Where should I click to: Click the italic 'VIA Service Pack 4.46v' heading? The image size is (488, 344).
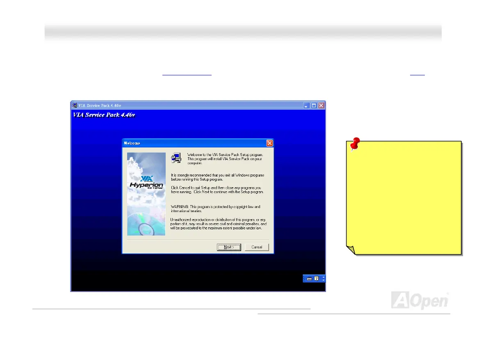(104, 115)
